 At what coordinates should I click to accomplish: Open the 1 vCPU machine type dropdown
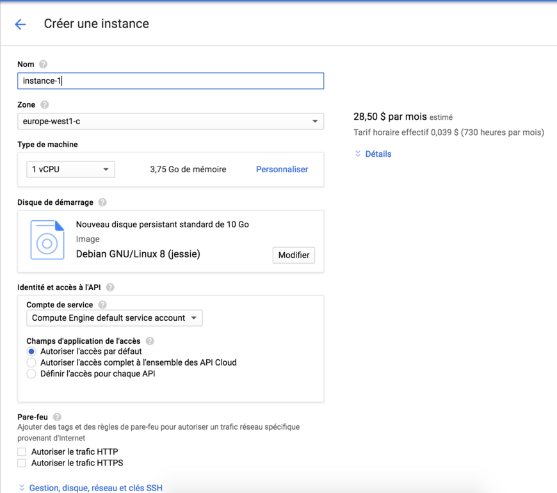[x=70, y=169]
